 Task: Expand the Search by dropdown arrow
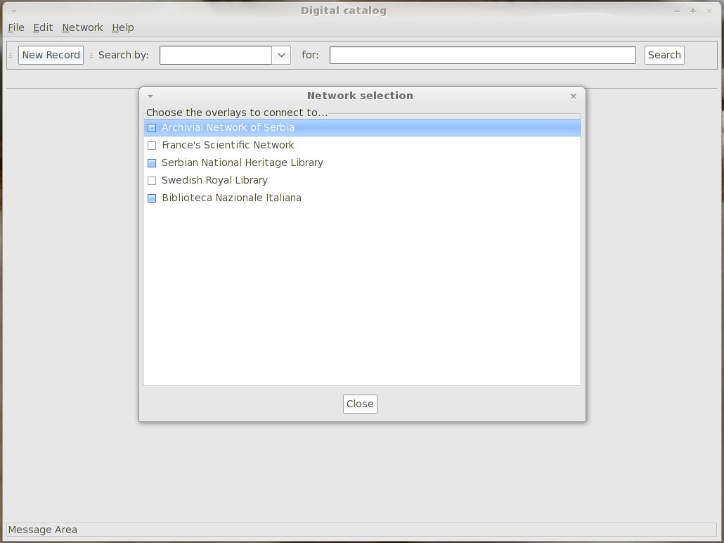(281, 55)
